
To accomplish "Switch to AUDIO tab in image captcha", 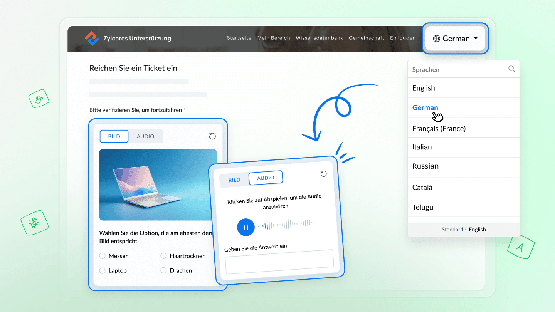I will click(145, 136).
